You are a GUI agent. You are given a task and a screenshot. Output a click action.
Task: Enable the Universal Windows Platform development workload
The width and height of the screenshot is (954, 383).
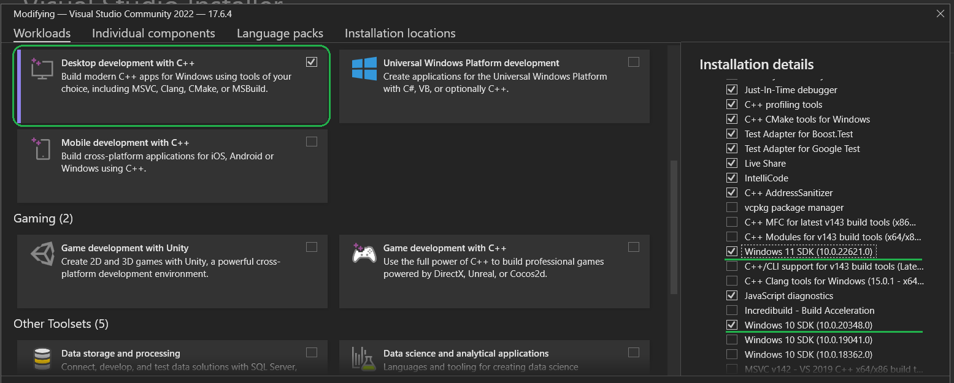pyautogui.click(x=633, y=61)
